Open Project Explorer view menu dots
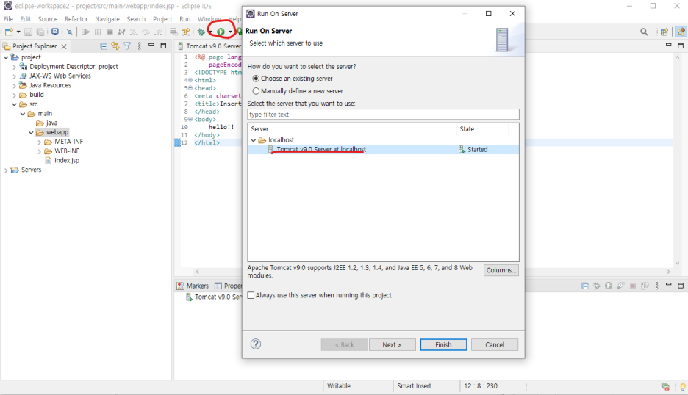This screenshot has height=395, width=688. click(139, 46)
